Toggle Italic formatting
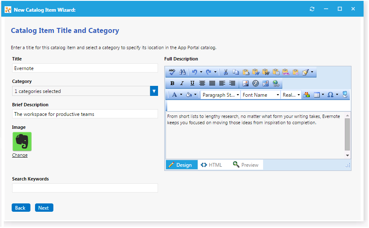This screenshot has height=228, width=369. coord(182,83)
